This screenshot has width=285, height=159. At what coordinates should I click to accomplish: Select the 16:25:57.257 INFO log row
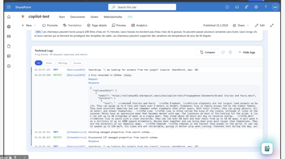pyautogui.click(x=147, y=70)
